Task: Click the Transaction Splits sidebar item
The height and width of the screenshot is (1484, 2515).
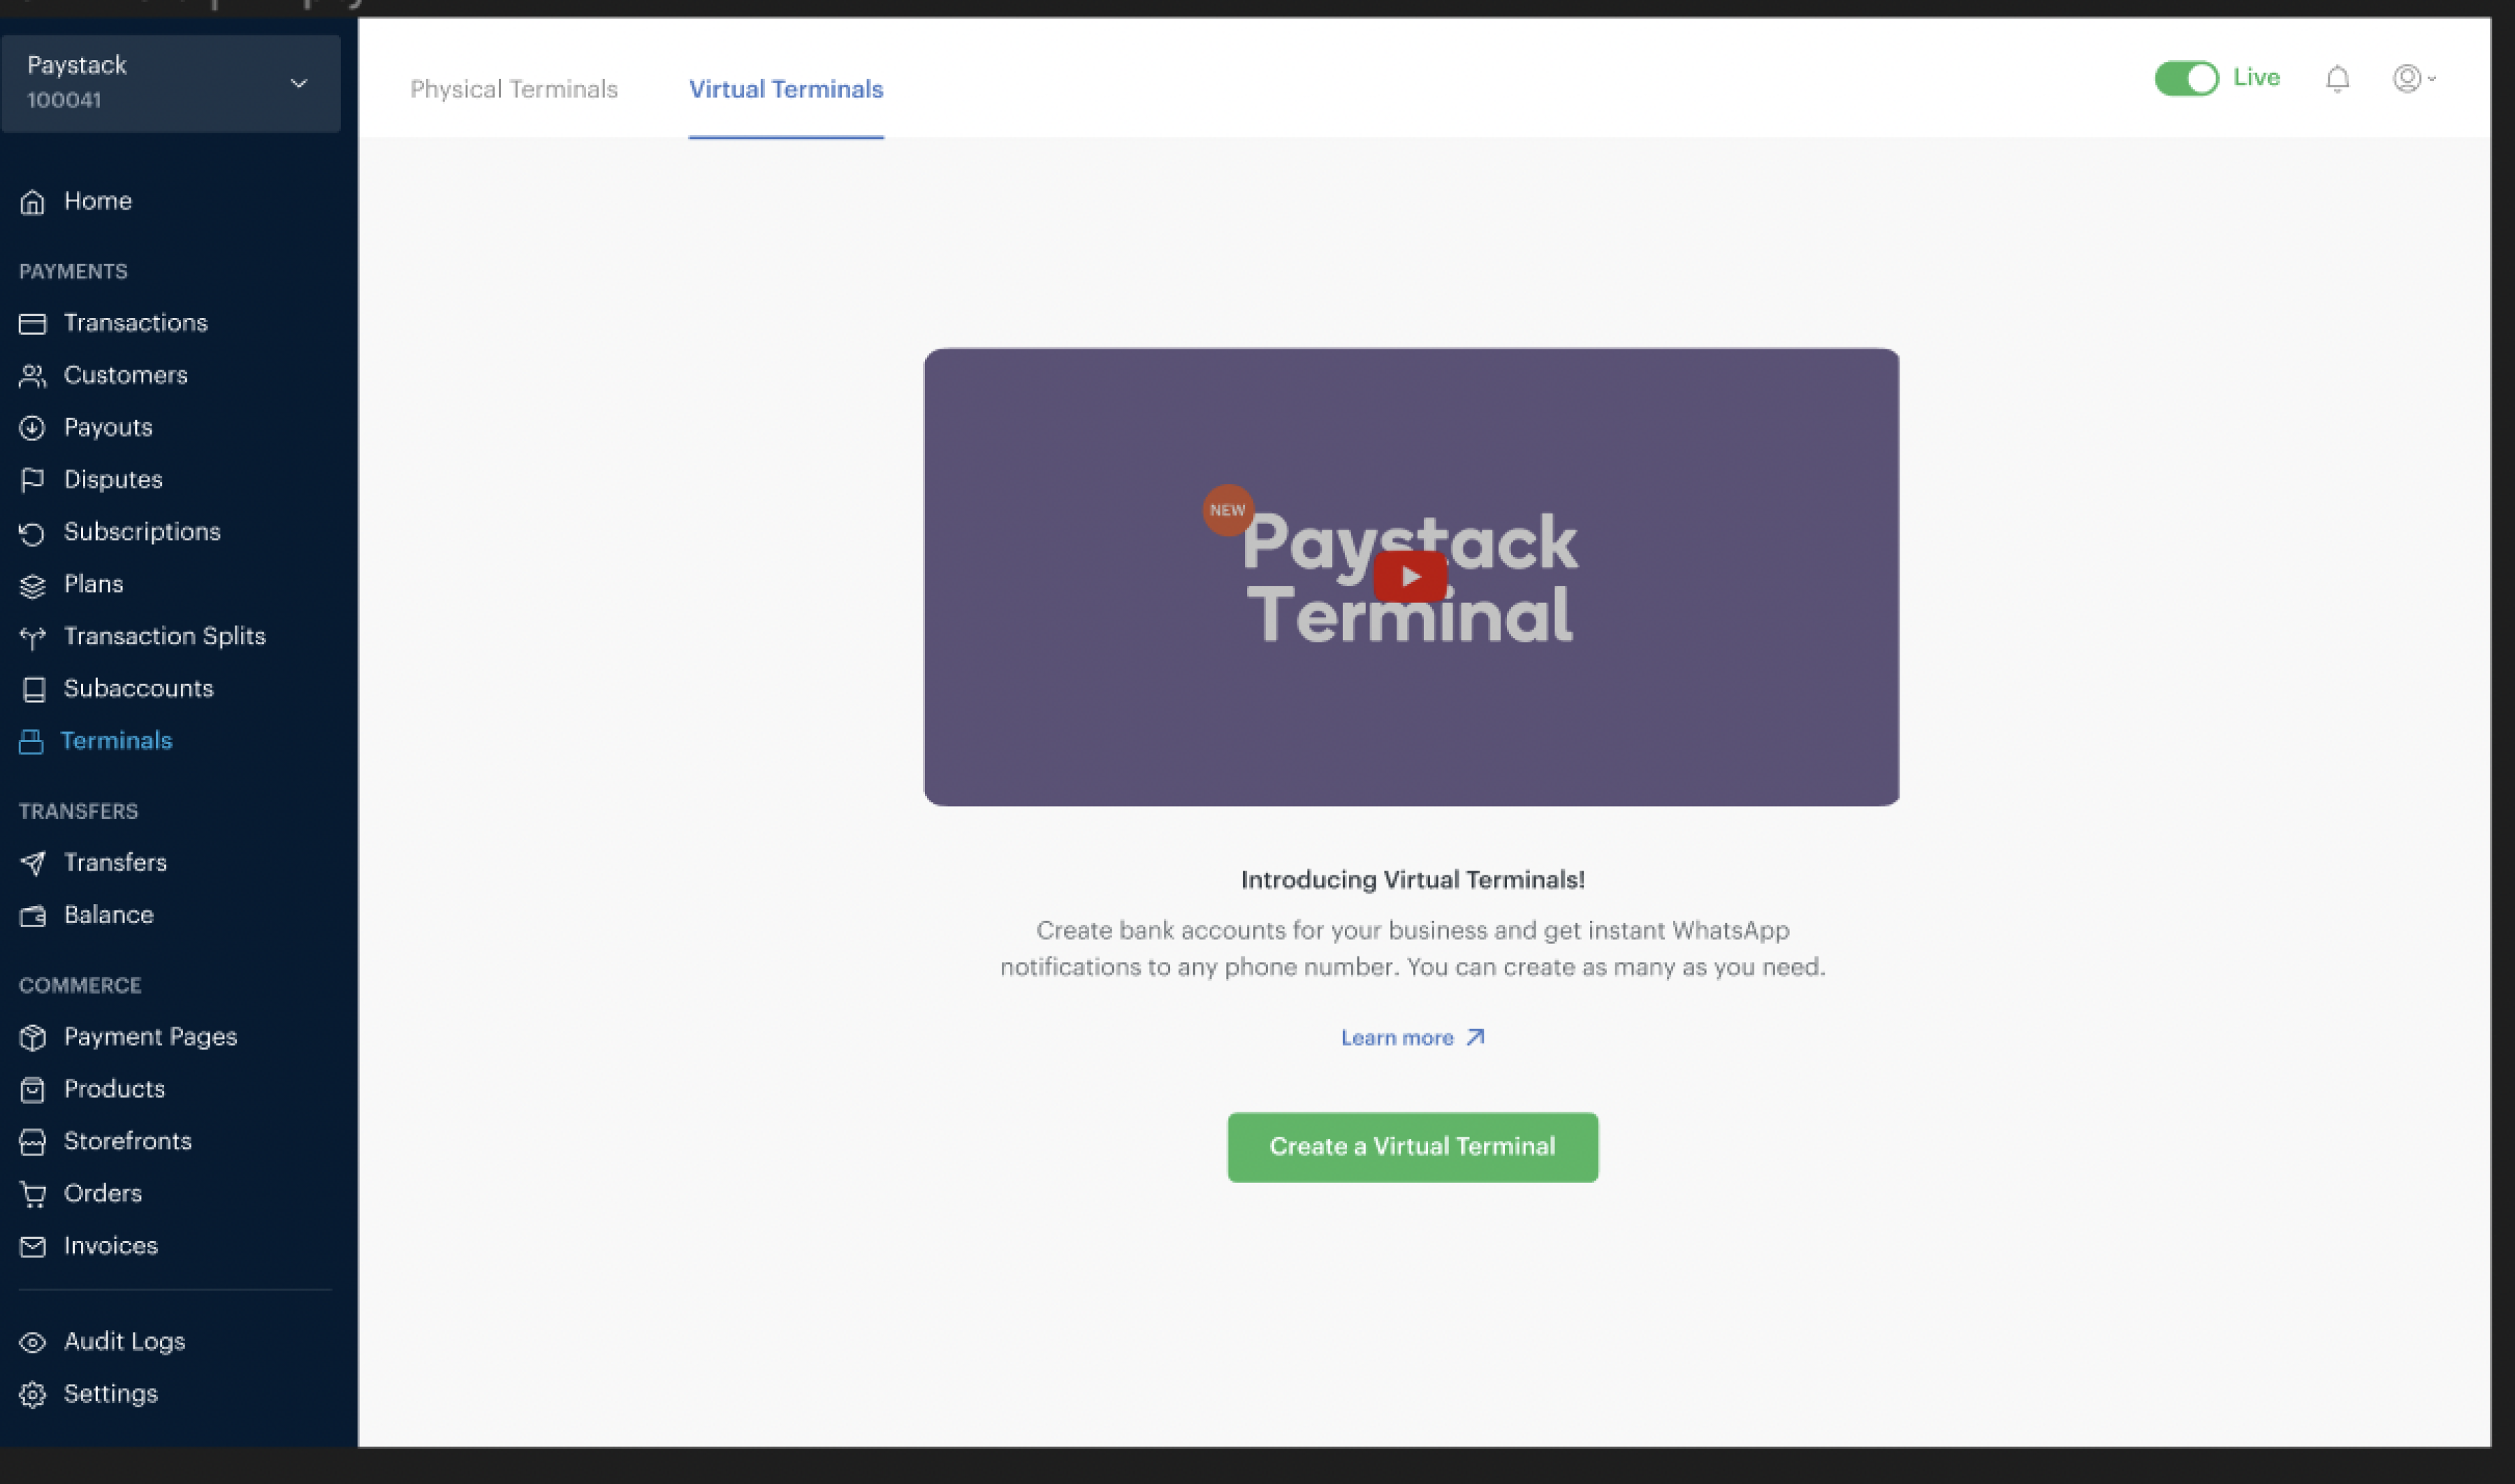Action: click(164, 636)
